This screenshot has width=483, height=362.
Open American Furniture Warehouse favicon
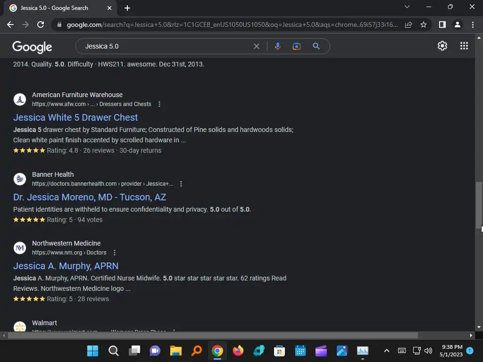tap(20, 99)
